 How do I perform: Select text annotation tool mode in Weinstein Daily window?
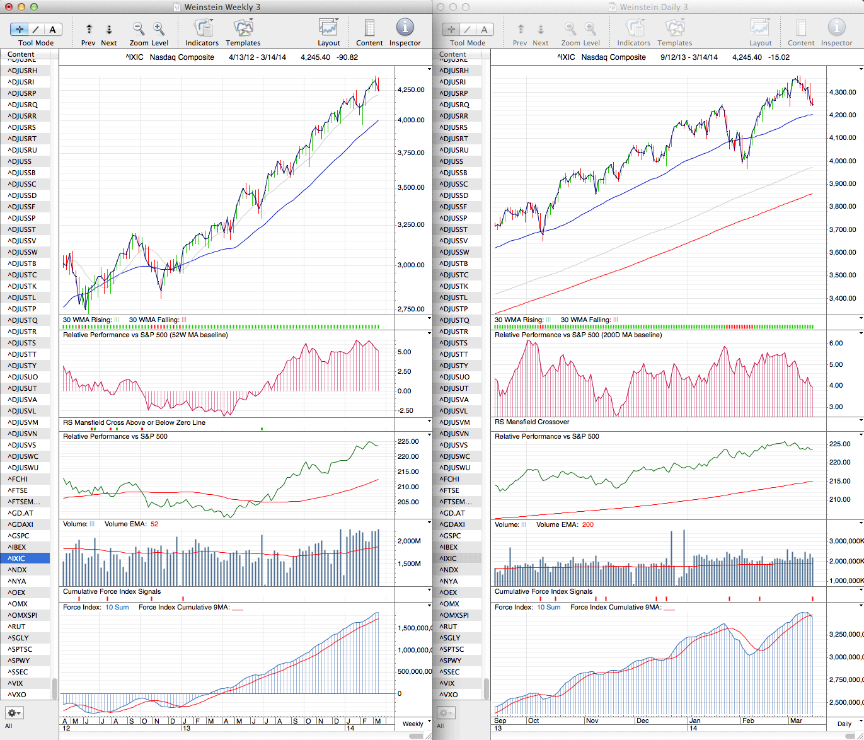(485, 29)
